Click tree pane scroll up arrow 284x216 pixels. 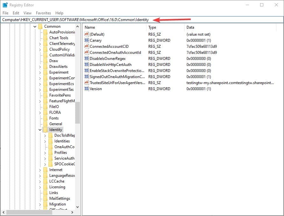pos(77,26)
